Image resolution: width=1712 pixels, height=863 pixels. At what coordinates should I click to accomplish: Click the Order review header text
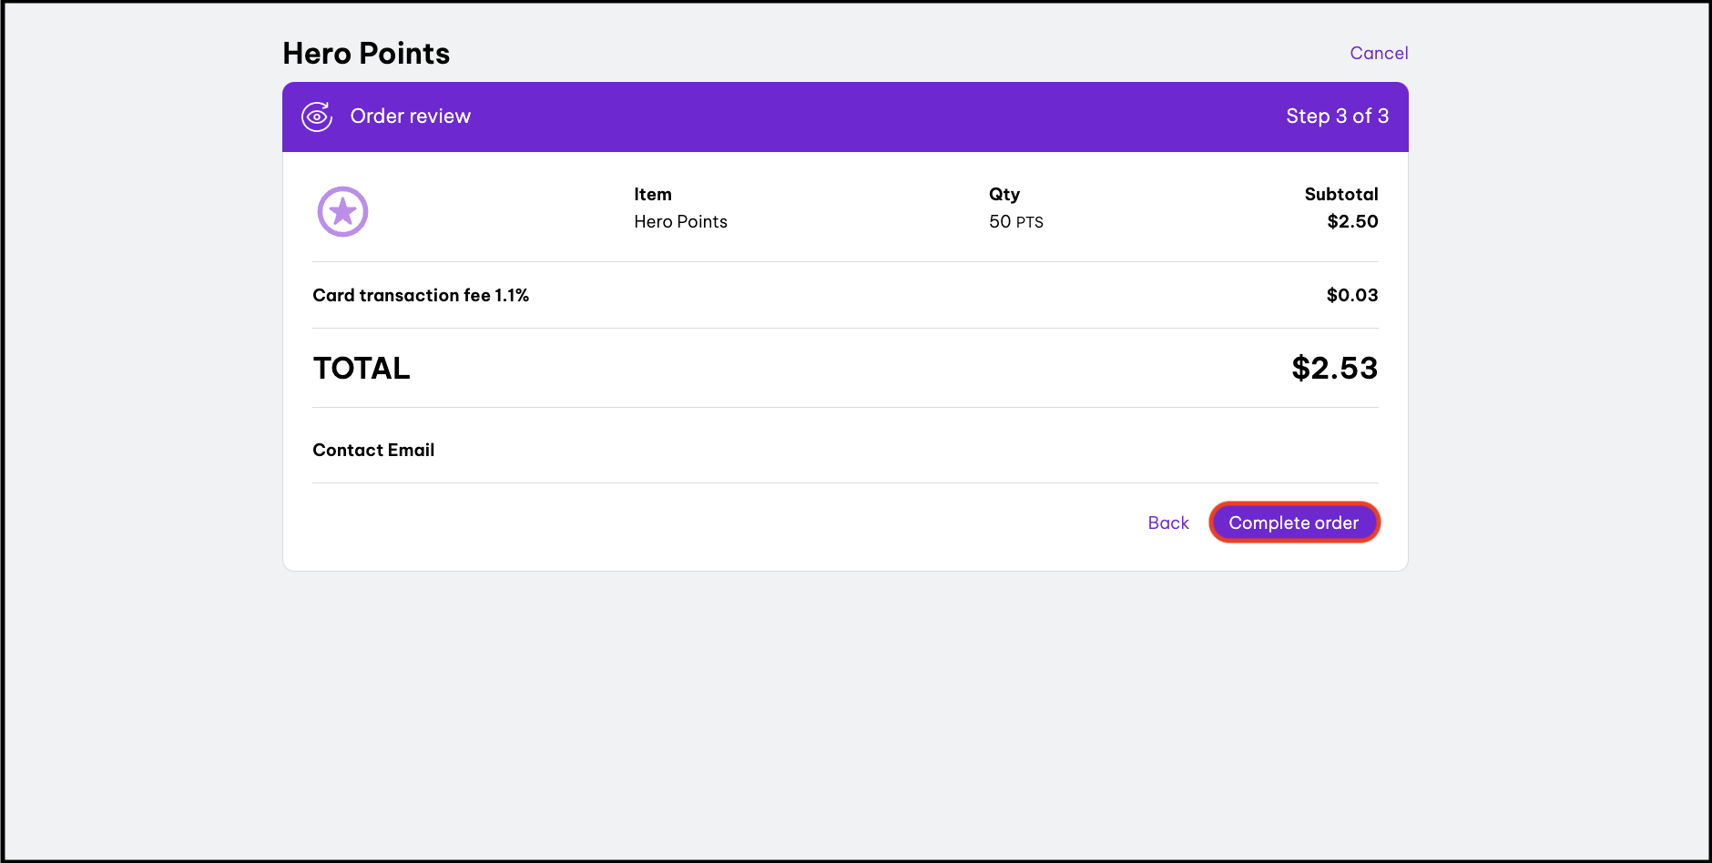tap(410, 117)
